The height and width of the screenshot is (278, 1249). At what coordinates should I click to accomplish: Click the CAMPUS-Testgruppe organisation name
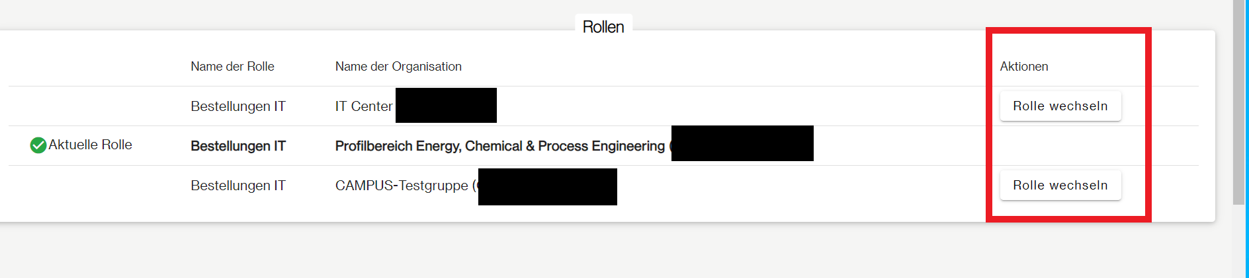point(402,186)
